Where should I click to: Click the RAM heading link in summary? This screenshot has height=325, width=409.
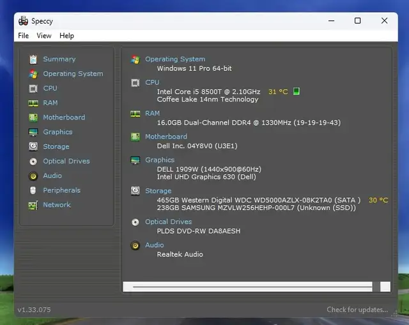152,114
